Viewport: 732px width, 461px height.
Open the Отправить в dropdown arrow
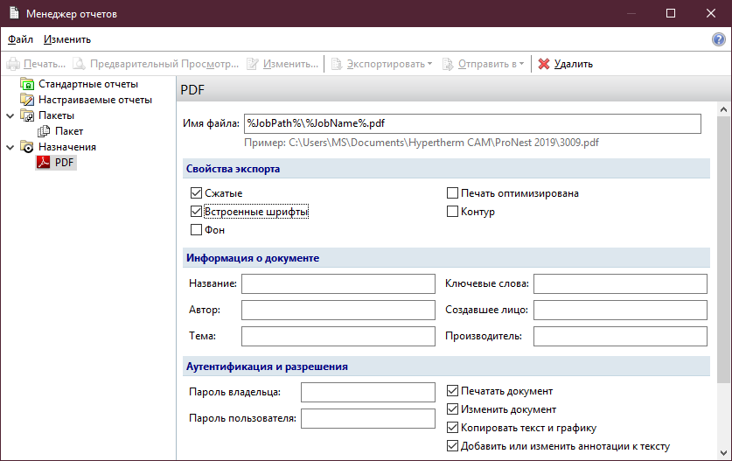[x=521, y=64]
